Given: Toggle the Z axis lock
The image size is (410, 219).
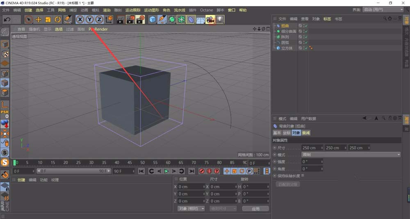Looking at the screenshot, I should click(x=99, y=19).
